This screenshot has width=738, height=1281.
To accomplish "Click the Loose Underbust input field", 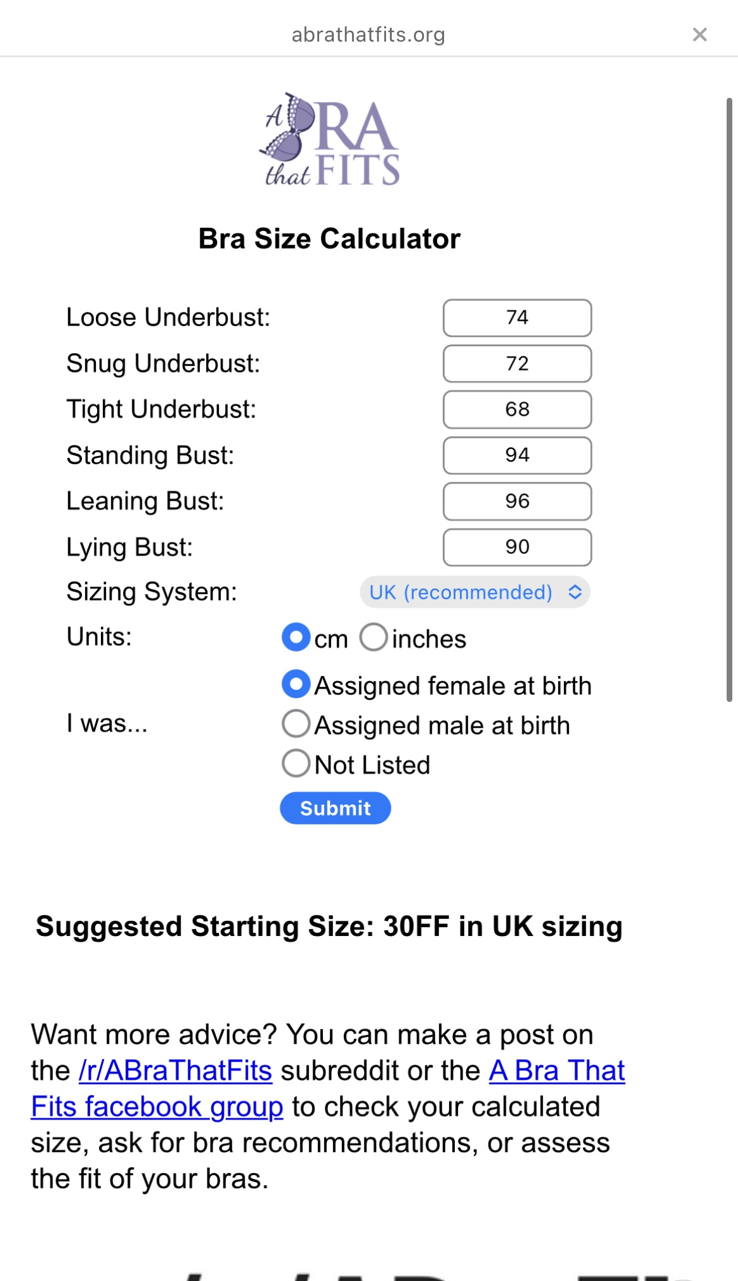I will coord(517,318).
